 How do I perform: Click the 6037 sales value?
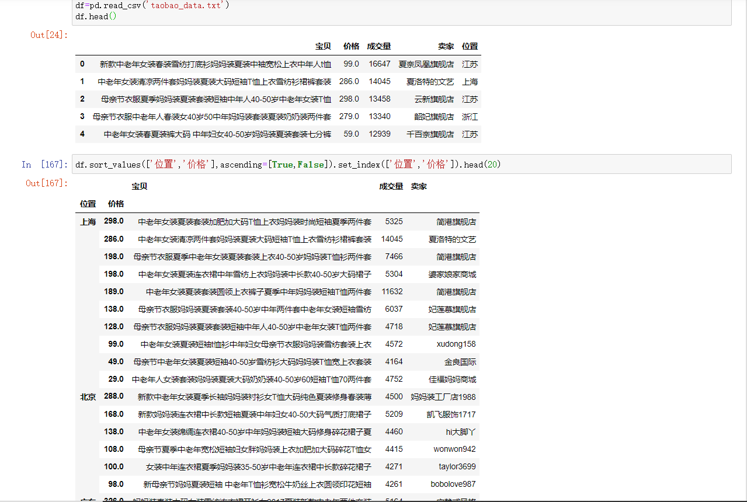coord(394,309)
